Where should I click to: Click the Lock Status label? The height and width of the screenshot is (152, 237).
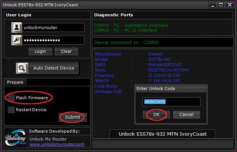pyautogui.click(x=106, y=86)
